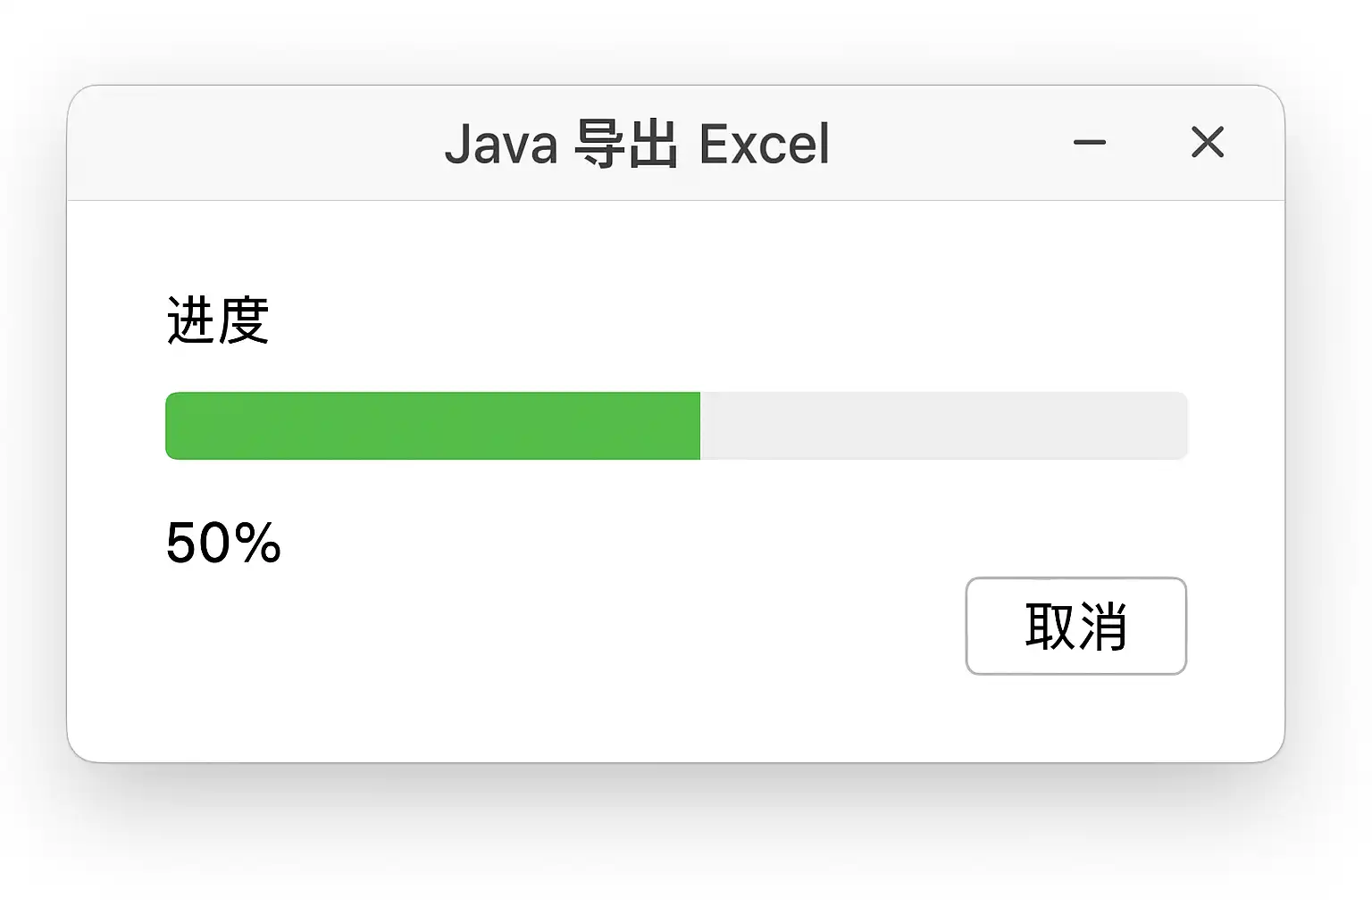Click the word Excel in the title

pos(764,145)
